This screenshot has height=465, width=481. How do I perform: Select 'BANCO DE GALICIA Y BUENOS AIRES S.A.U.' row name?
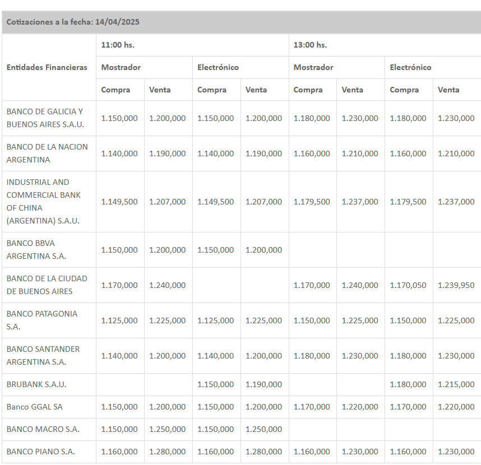(x=45, y=118)
